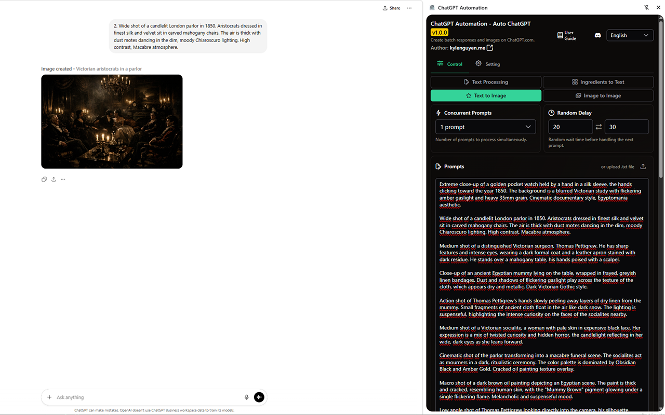Image resolution: width=665 pixels, height=415 pixels.
Task: Click the user message bubble about London parlor
Action: pos(188,36)
